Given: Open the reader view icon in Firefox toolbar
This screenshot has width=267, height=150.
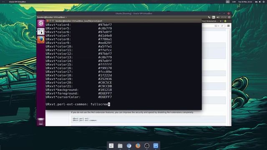Looking at the screenshot, I should (x=216, y=26).
